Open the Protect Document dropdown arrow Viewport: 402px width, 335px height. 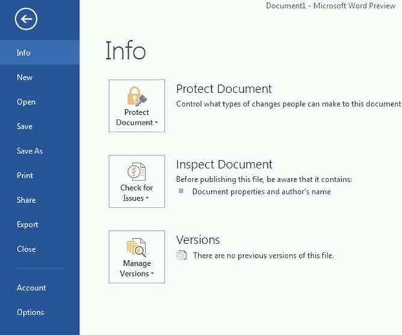pos(156,123)
